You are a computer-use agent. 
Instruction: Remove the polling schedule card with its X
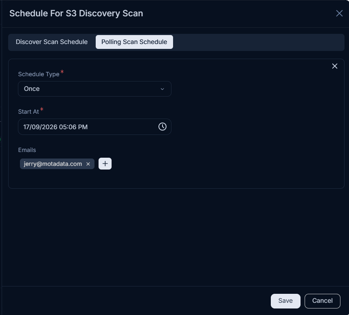click(334, 66)
